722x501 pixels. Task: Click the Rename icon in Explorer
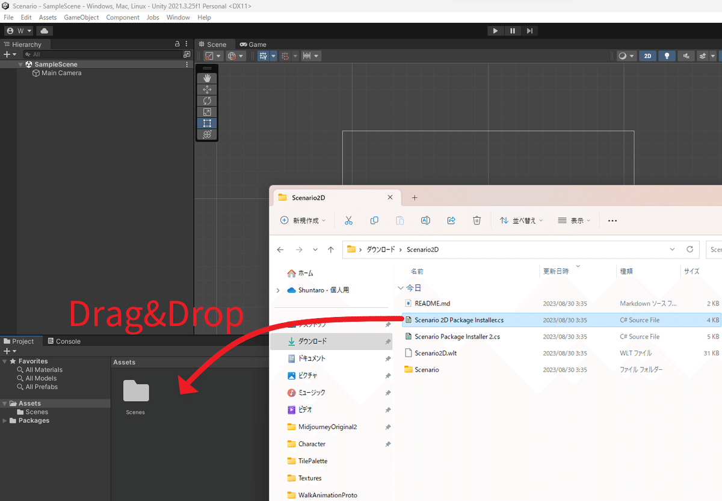425,221
